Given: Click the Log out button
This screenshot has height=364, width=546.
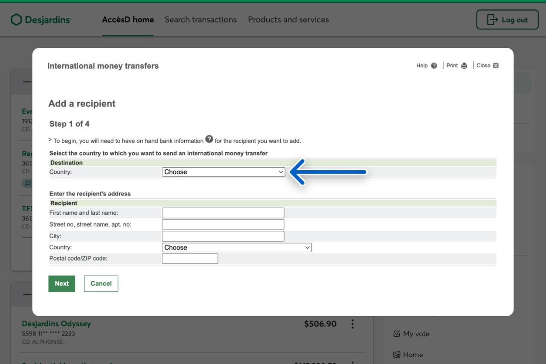Looking at the screenshot, I should click(x=507, y=20).
